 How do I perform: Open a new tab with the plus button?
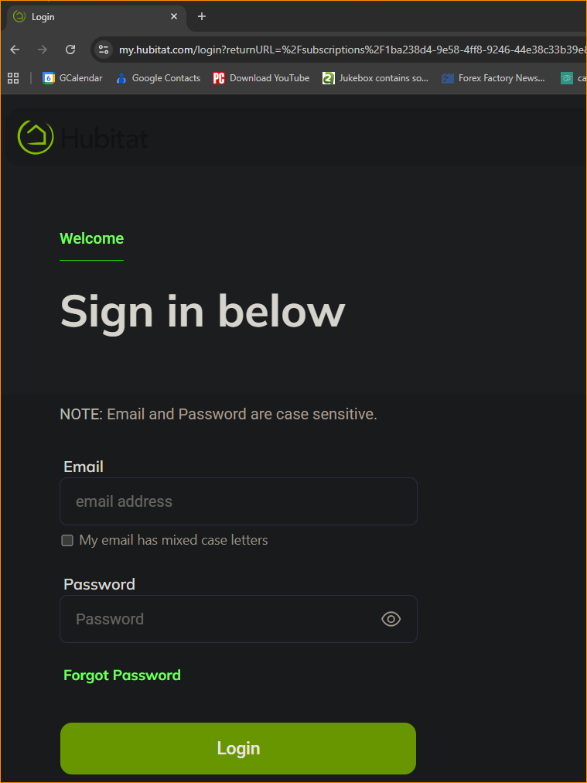click(x=202, y=16)
